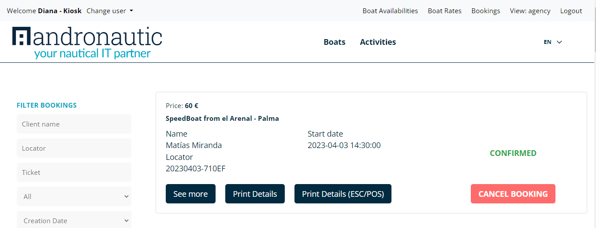Click Print Details button
The height and width of the screenshot is (228, 596).
click(255, 194)
